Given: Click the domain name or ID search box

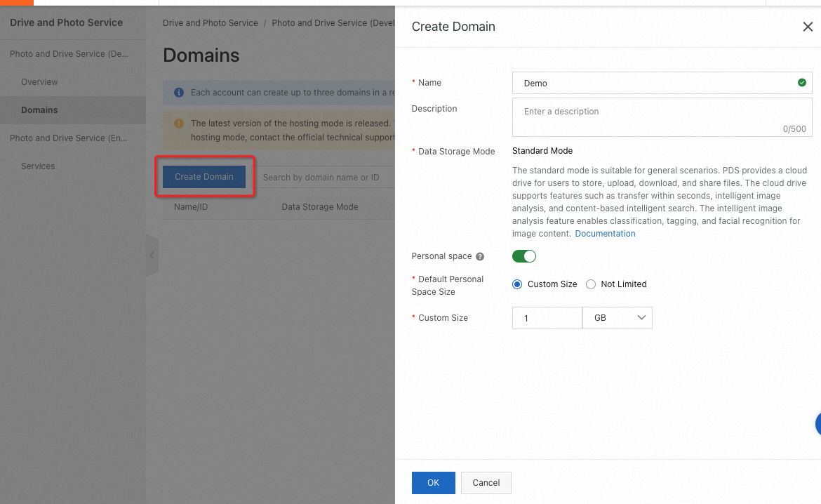Looking at the screenshot, I should 325,178.
